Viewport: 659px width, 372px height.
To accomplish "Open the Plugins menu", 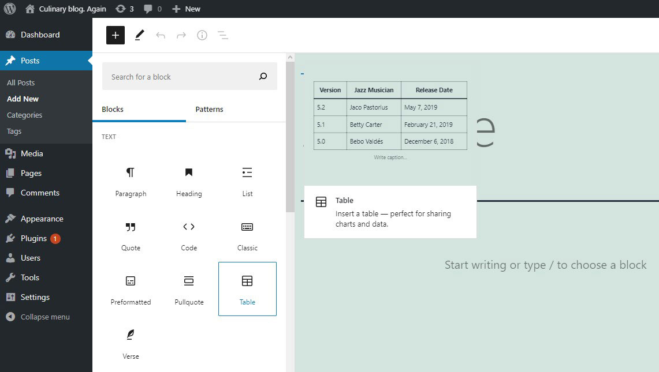I will click(x=46, y=238).
